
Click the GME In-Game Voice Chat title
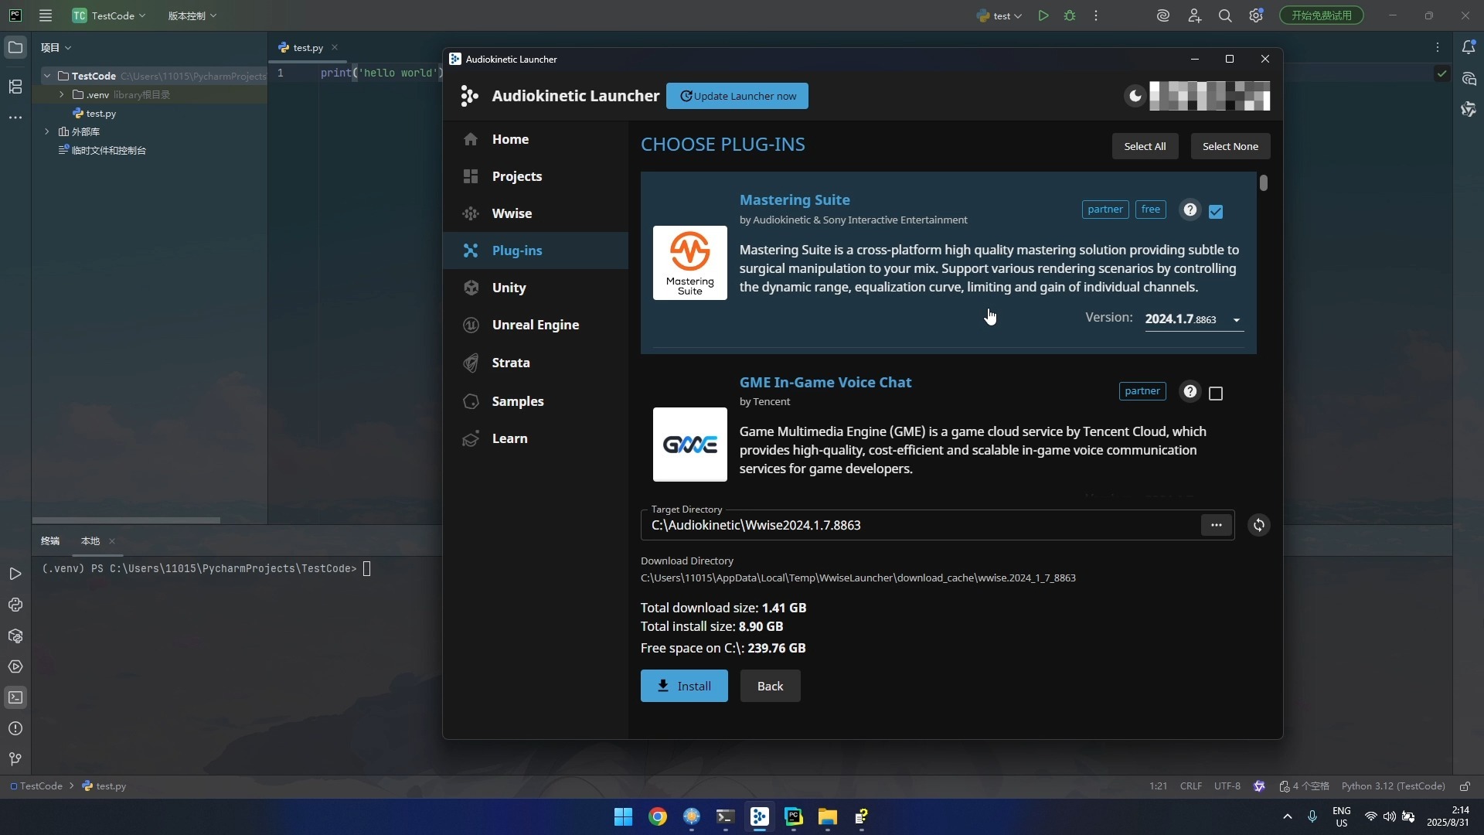pos(825,382)
